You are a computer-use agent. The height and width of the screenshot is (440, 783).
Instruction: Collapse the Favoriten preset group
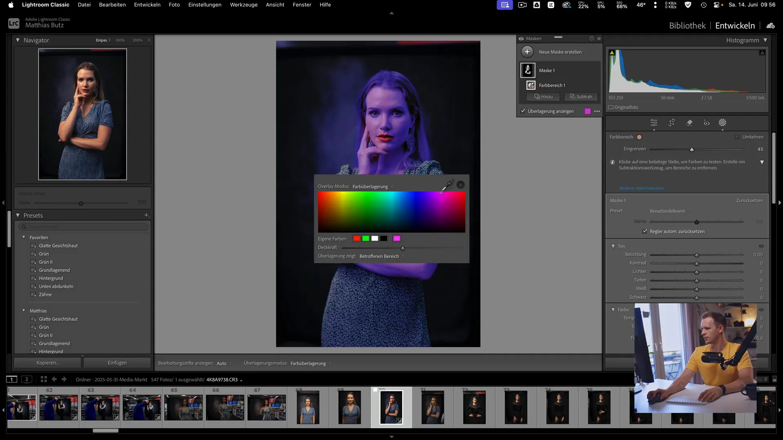click(x=24, y=237)
